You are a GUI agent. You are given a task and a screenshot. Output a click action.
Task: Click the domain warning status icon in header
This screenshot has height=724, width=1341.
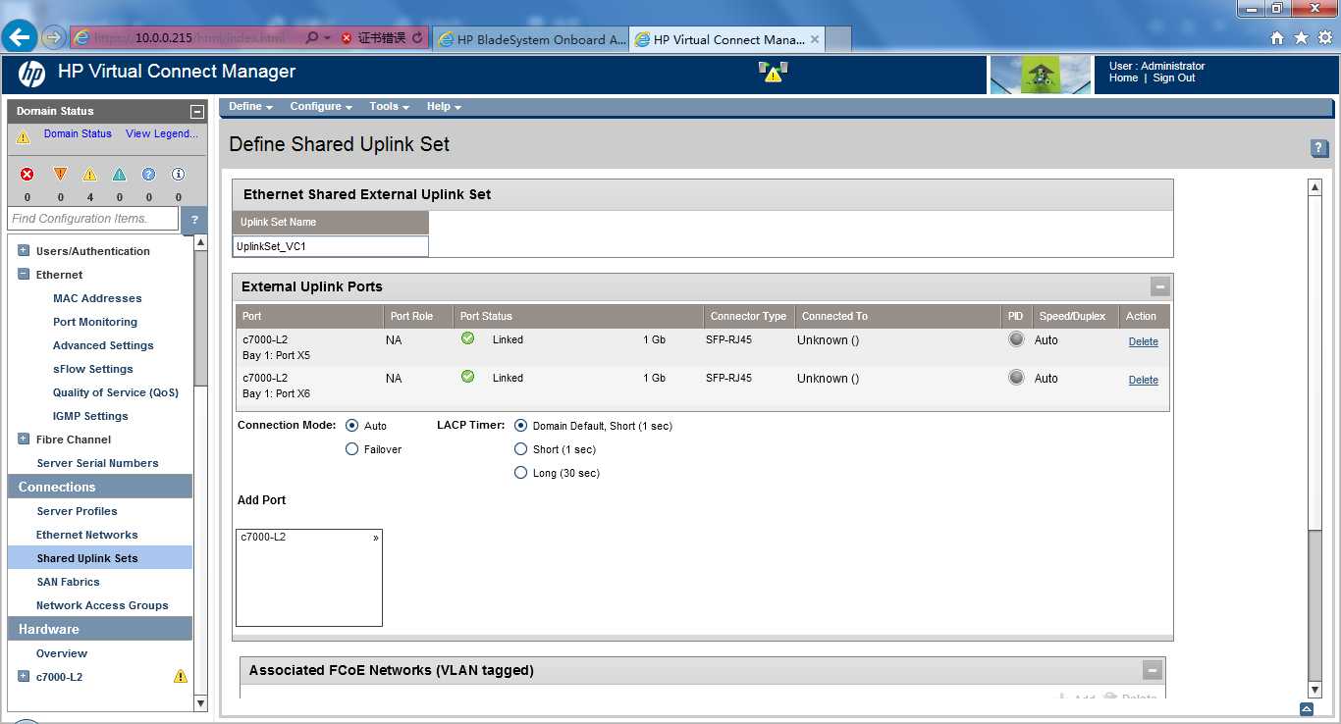[774, 72]
